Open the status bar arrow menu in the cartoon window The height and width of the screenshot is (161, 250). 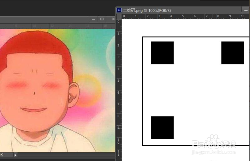pyautogui.click(x=15, y=155)
